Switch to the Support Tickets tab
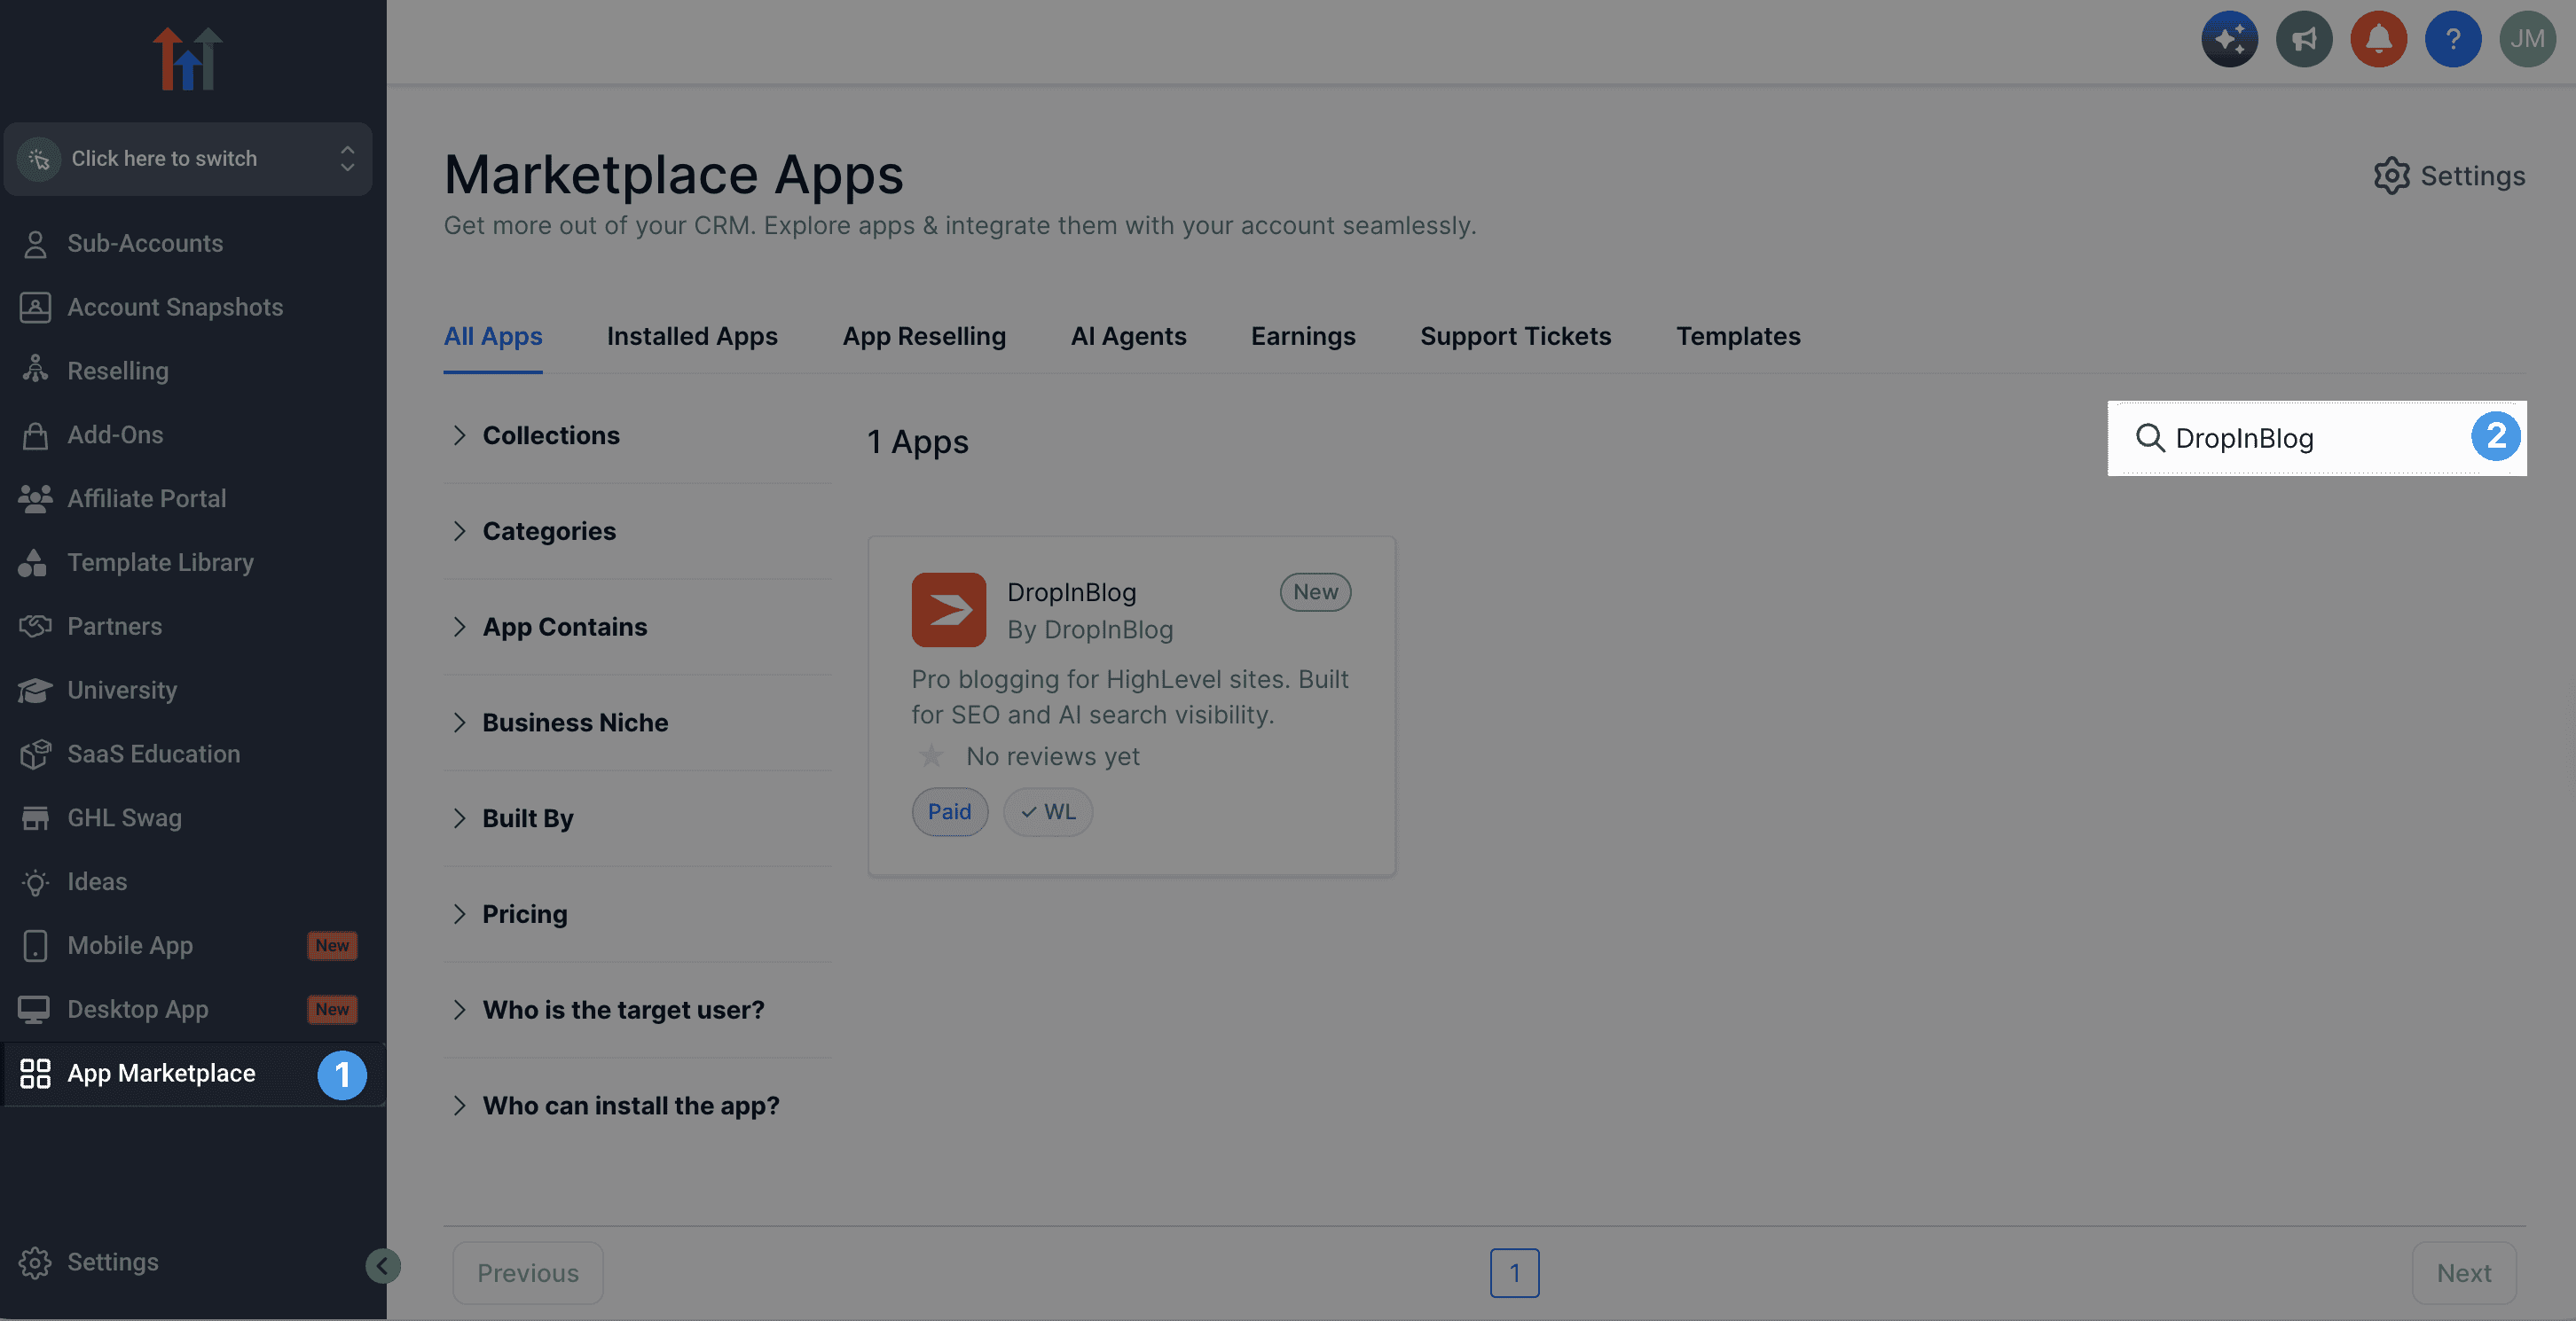Viewport: 2576px width, 1321px height. pyautogui.click(x=1515, y=337)
